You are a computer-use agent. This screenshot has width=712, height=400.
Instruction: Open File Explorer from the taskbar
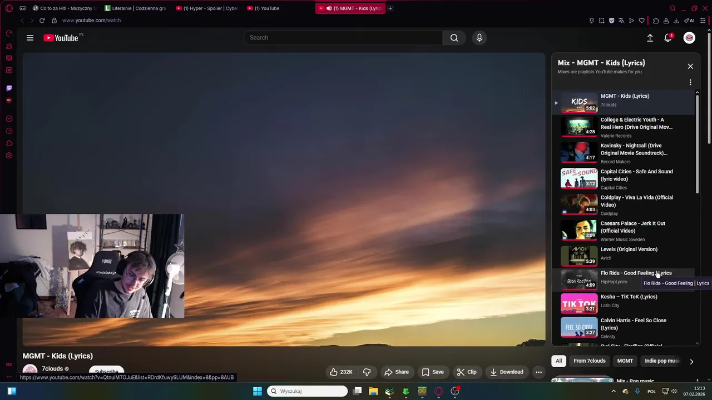(373, 391)
